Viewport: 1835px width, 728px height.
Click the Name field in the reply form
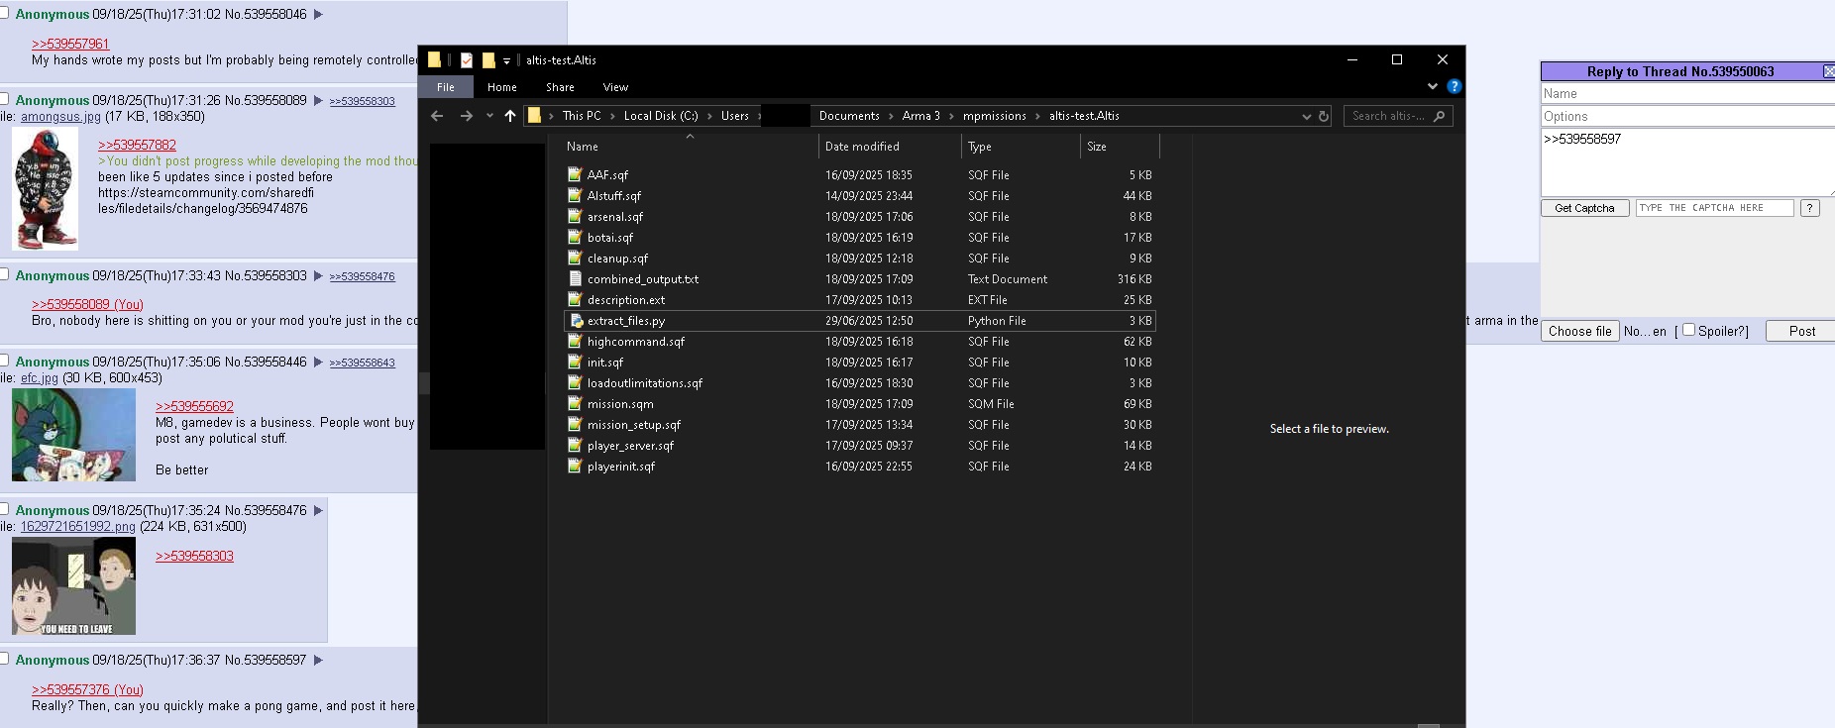pyautogui.click(x=1687, y=93)
